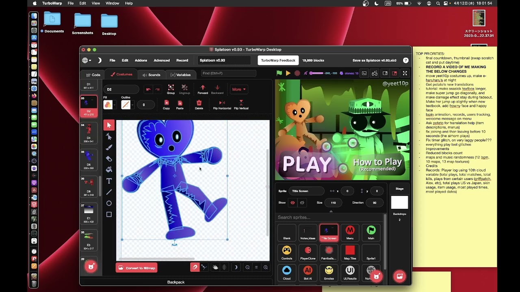Open the gamepad settings icon

click(375, 73)
